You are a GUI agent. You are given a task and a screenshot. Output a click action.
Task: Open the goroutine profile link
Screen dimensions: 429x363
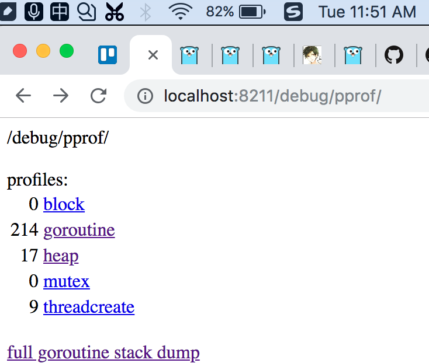click(x=79, y=231)
